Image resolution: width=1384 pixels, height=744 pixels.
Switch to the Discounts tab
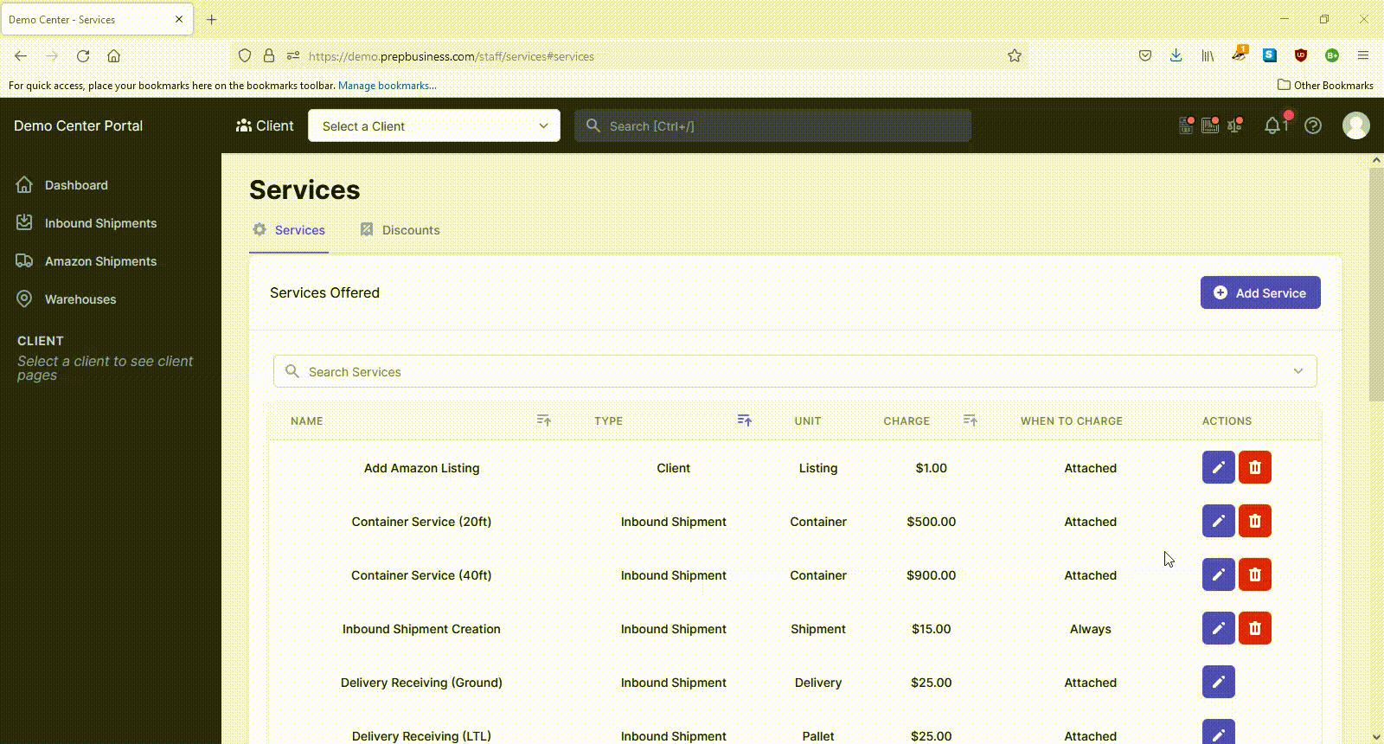click(x=400, y=230)
